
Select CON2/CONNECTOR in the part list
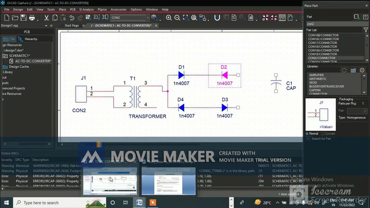(322, 58)
